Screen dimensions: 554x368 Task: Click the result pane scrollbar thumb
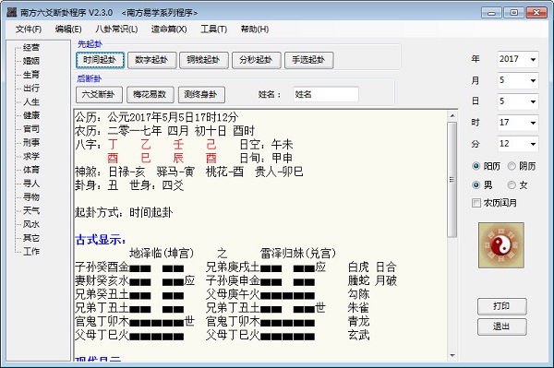tap(452, 180)
